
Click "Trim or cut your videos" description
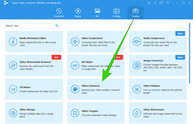click(x=163, y=92)
